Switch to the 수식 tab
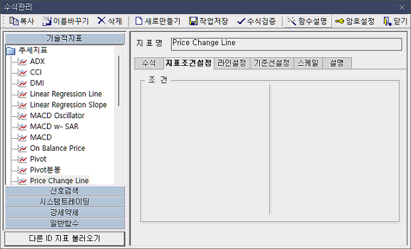This screenshot has width=411, height=249. 149,63
